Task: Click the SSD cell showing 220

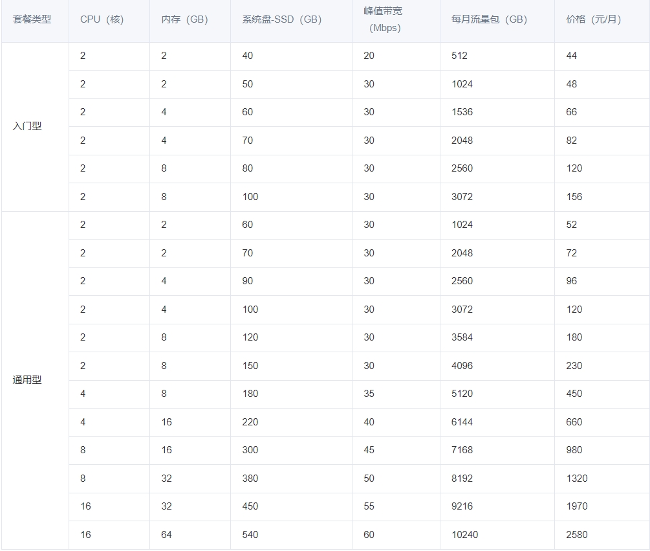Action: [291, 422]
